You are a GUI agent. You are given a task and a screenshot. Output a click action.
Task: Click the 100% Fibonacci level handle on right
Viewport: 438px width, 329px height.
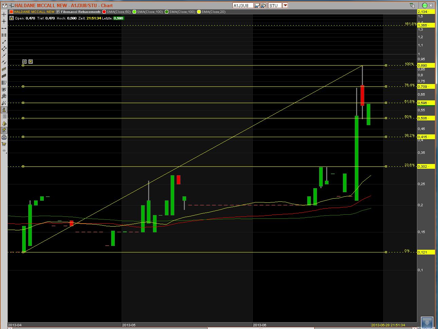click(386, 65)
